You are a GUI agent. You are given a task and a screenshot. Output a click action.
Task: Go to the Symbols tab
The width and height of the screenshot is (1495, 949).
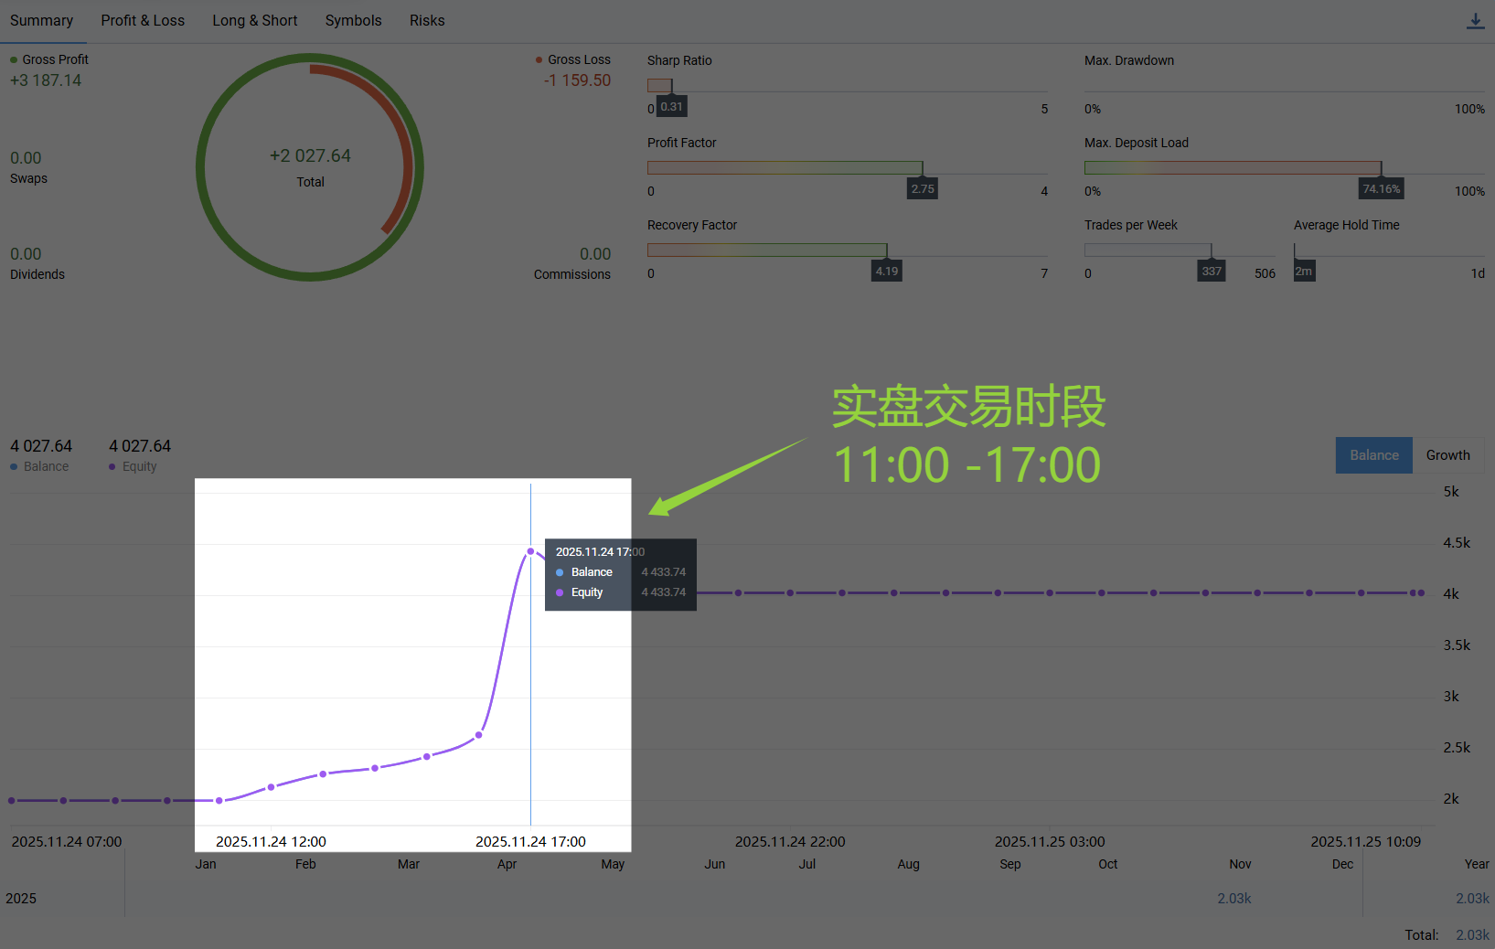coord(353,20)
